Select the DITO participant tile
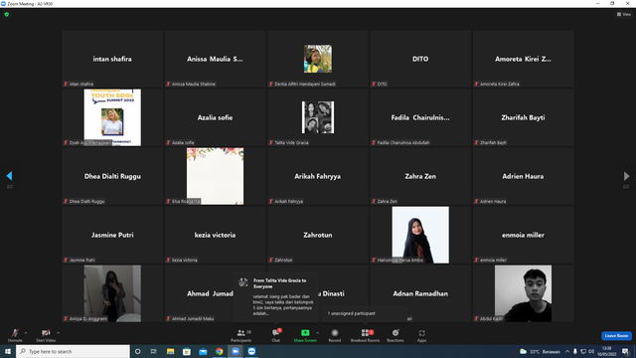Image resolution: width=636 pixels, height=358 pixels. point(420,59)
